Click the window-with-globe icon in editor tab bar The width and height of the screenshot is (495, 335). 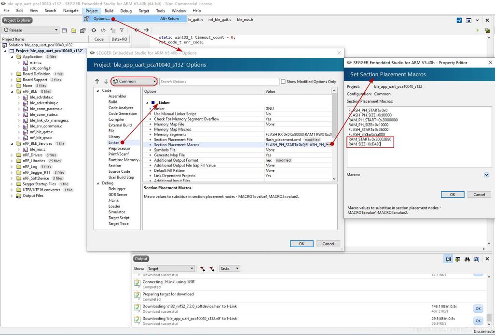[x=469, y=20]
